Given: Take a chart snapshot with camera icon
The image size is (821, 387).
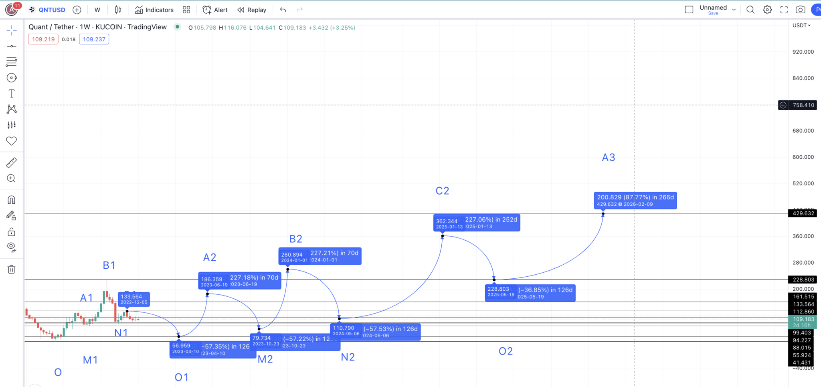Looking at the screenshot, I should 801,10.
